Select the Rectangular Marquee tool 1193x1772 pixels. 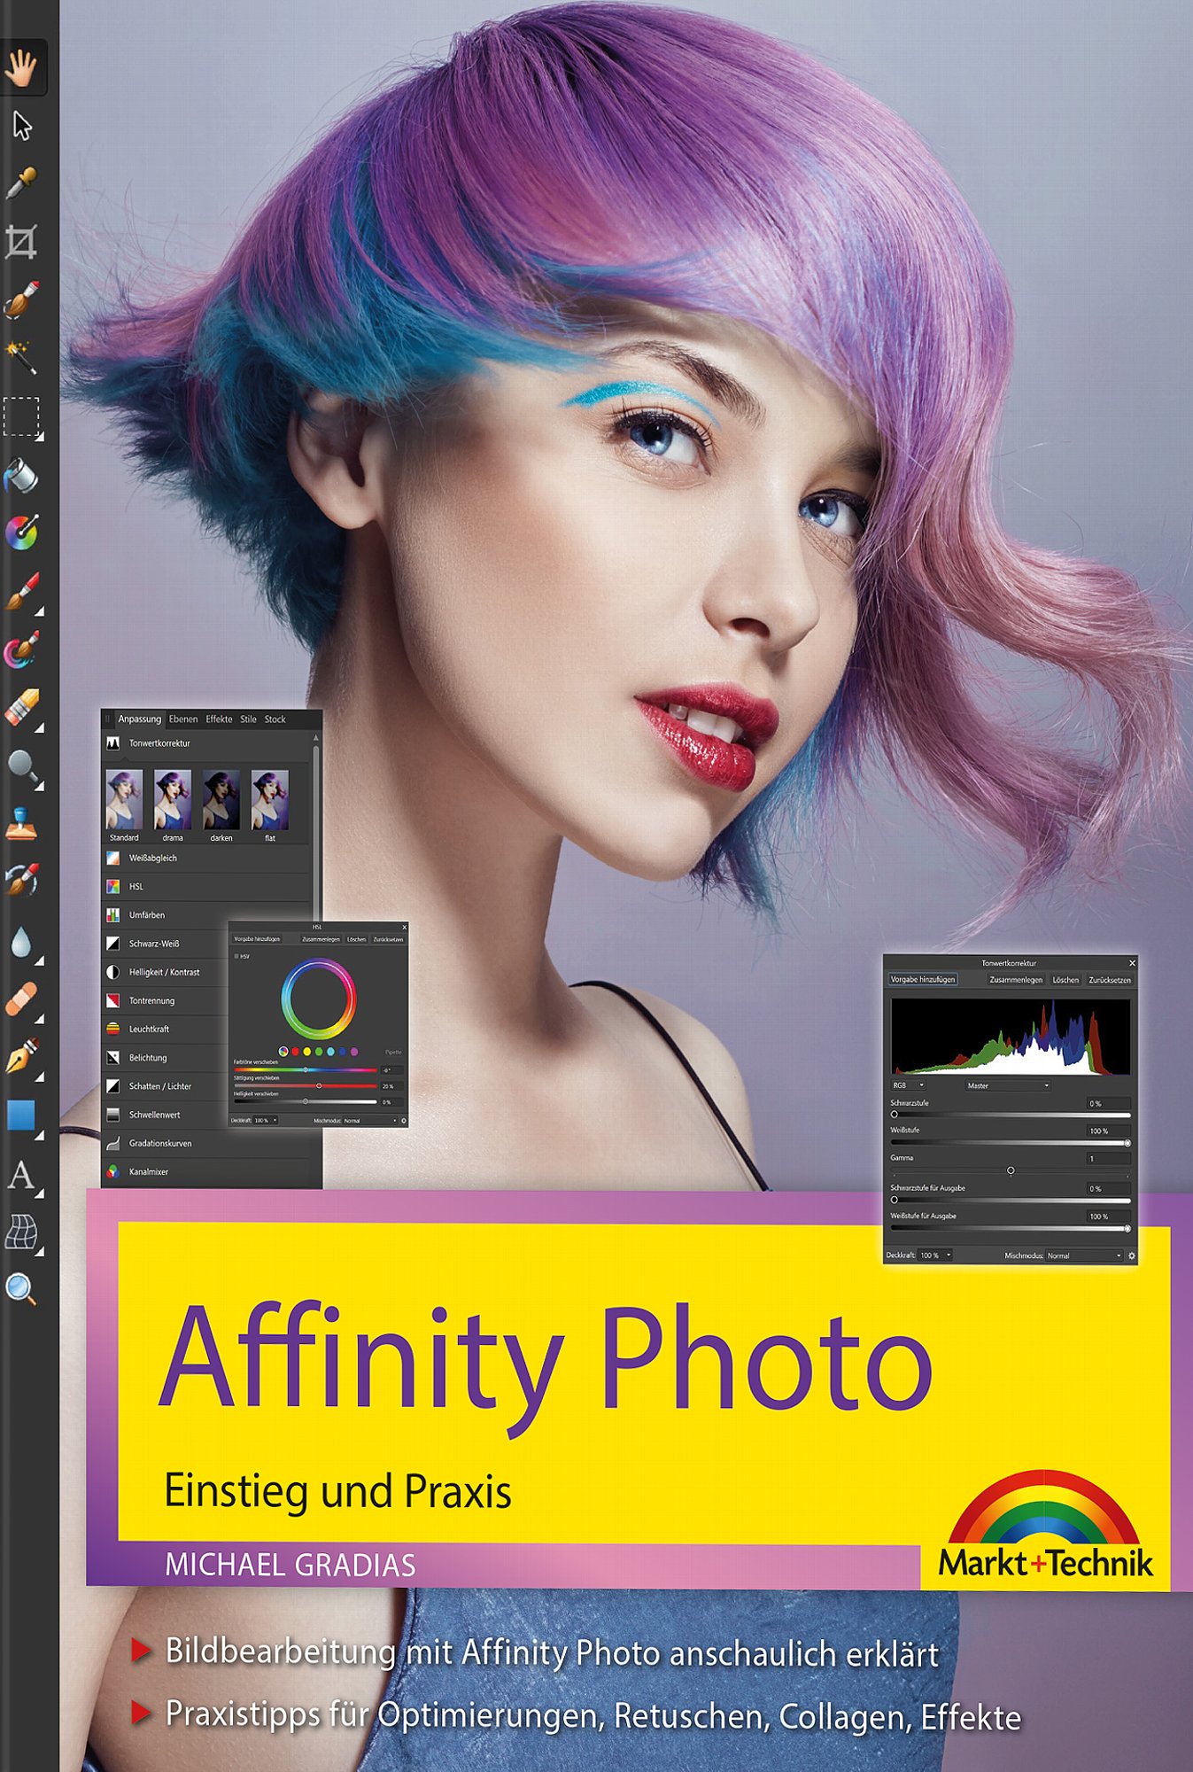coord(21,416)
